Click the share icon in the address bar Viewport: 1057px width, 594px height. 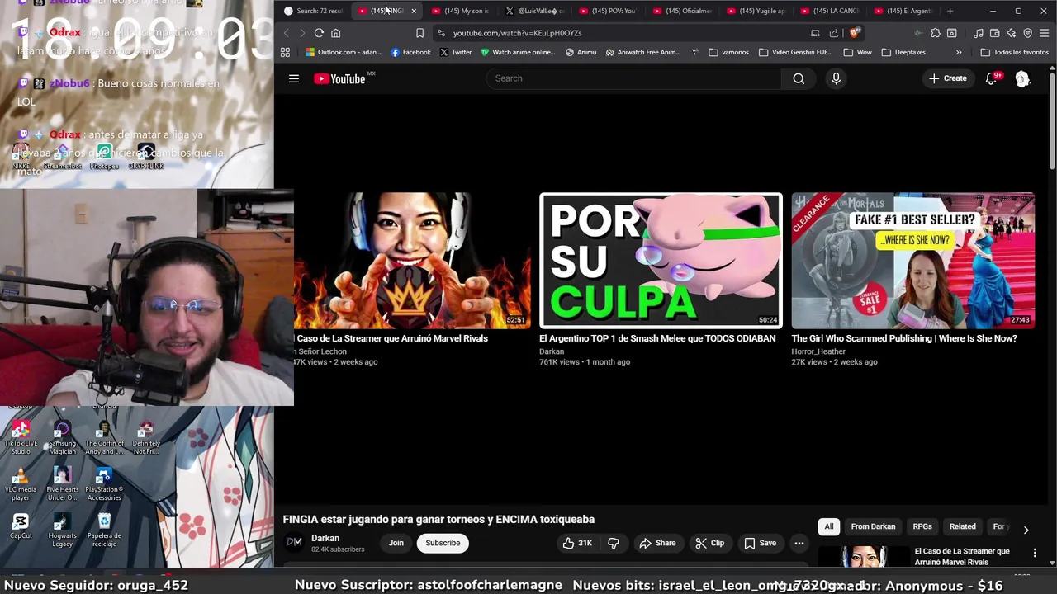pos(834,33)
